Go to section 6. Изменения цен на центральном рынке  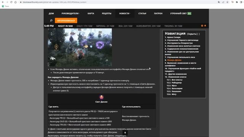click(x=182, y=53)
